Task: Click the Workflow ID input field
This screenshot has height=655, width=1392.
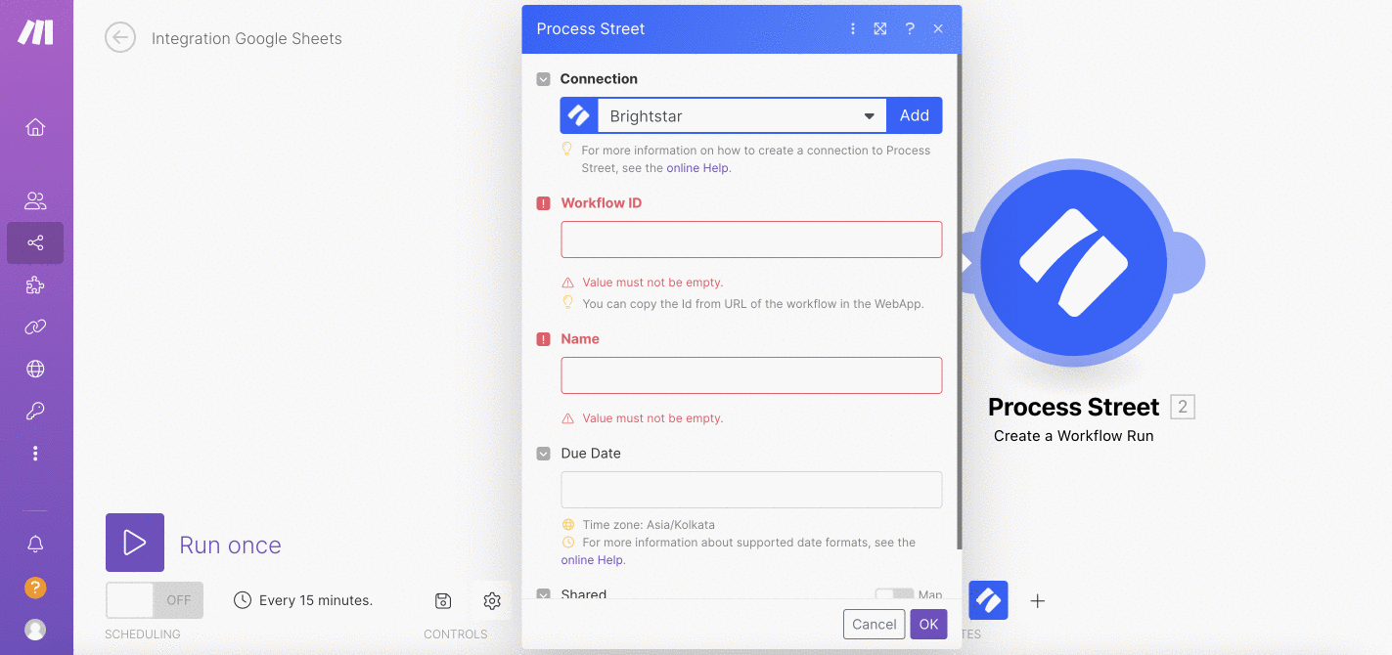Action: pos(751,240)
